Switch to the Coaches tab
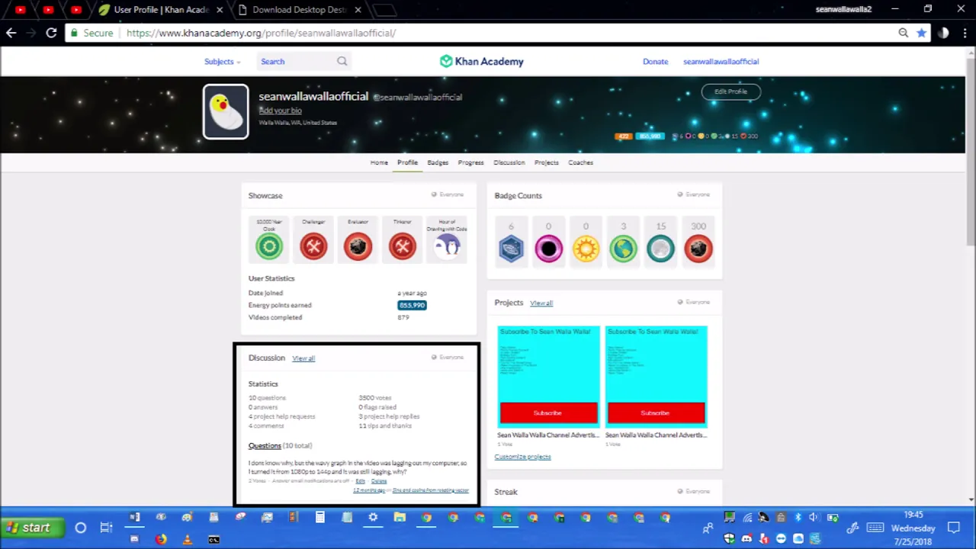The height and width of the screenshot is (549, 976). (x=580, y=162)
